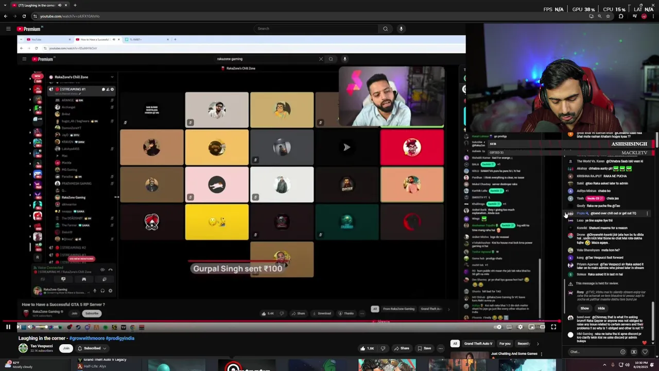Screen dimensions: 659x371
Task: Reload the page in browser toolbar
Action: click(x=24, y=16)
